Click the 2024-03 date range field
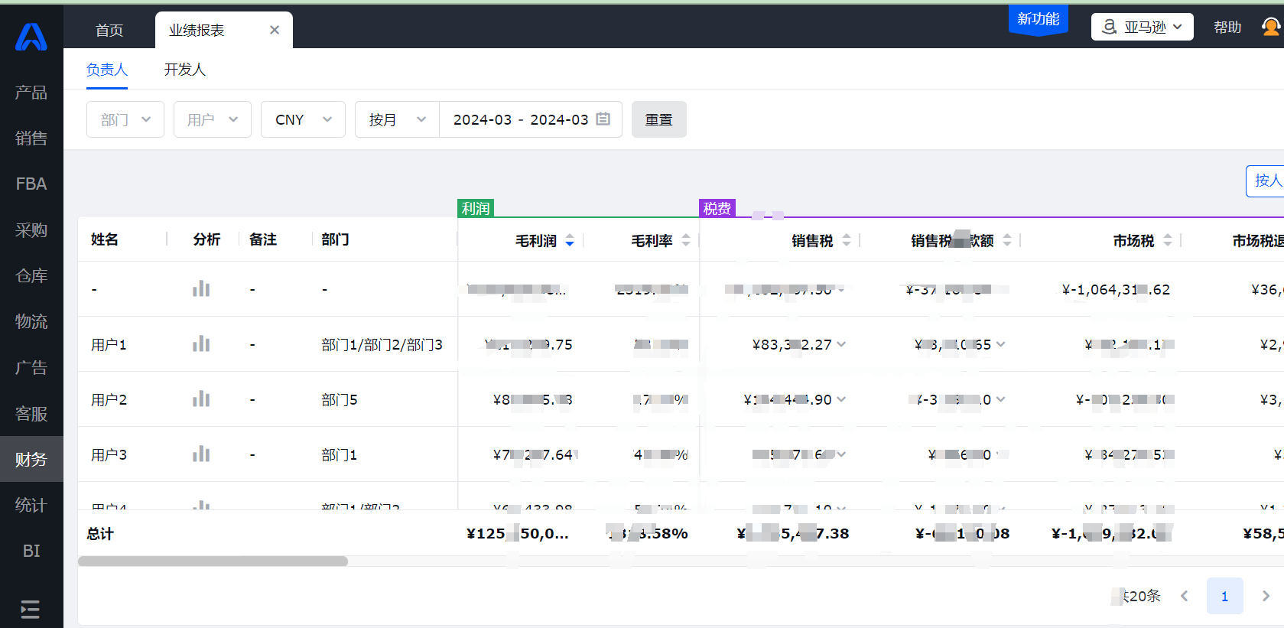Screen dimensions: 1284x628 531,119
